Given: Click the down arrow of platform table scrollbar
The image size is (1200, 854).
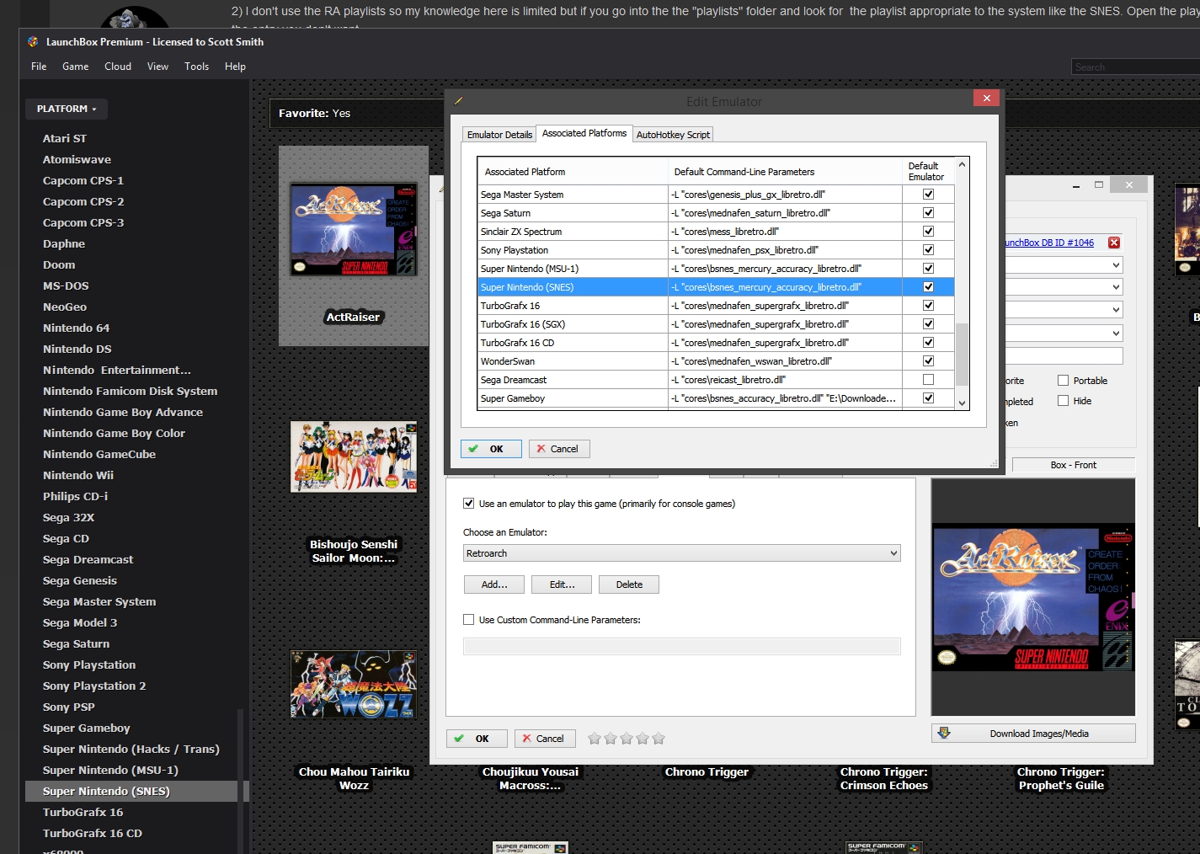Looking at the screenshot, I should 962,403.
